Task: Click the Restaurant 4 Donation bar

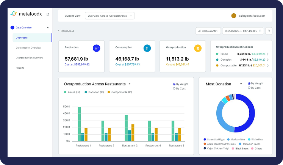Action: click(x=153, y=137)
